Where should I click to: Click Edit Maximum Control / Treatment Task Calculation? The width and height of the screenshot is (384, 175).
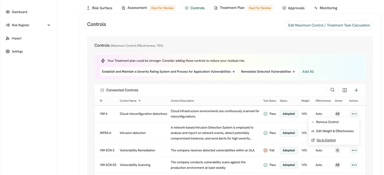329,25
